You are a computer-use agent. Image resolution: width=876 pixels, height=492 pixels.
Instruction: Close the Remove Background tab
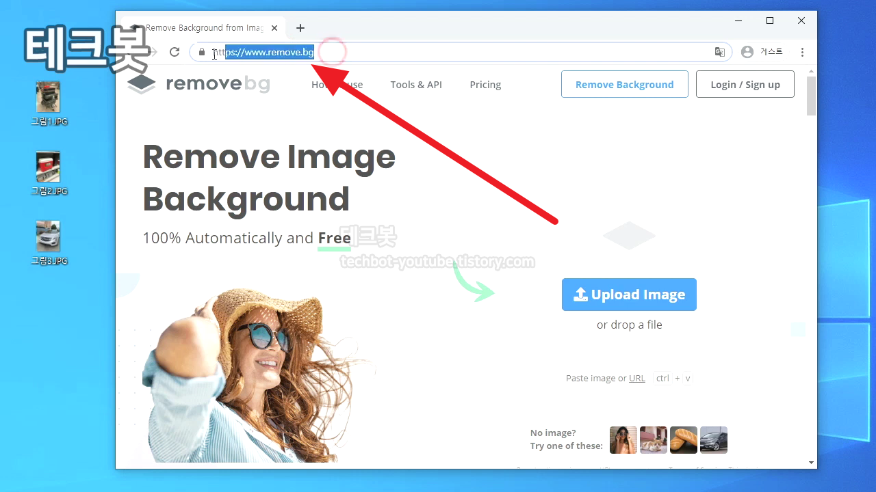(x=274, y=28)
